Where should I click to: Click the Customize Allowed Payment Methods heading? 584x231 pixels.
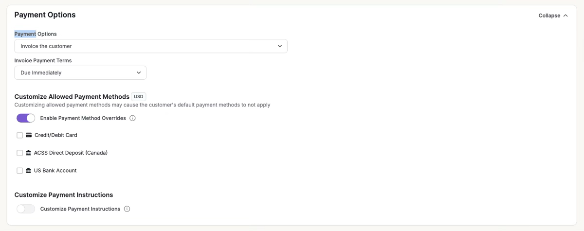point(72,97)
